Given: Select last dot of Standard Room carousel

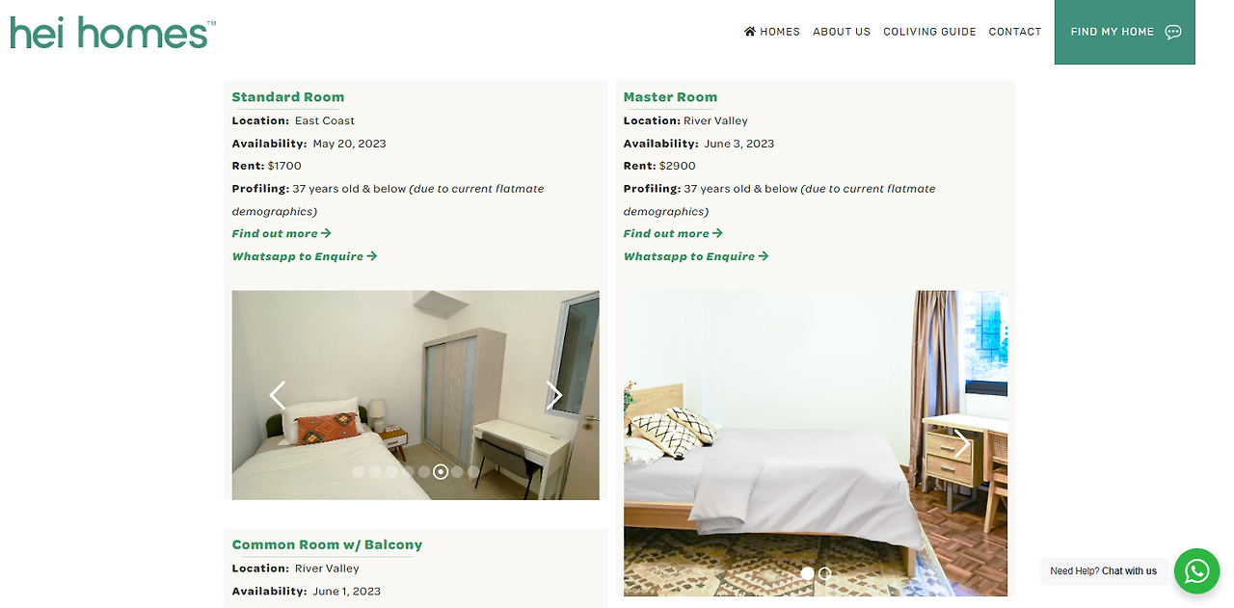Looking at the screenshot, I should point(473,472).
